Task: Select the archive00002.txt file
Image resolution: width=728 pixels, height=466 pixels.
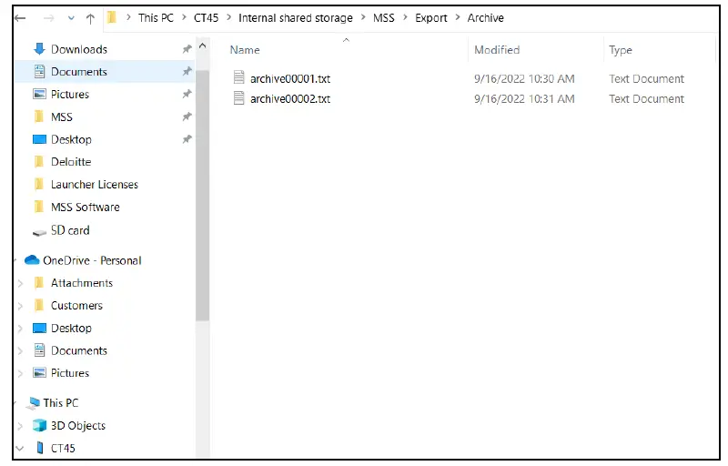Action: click(x=290, y=99)
